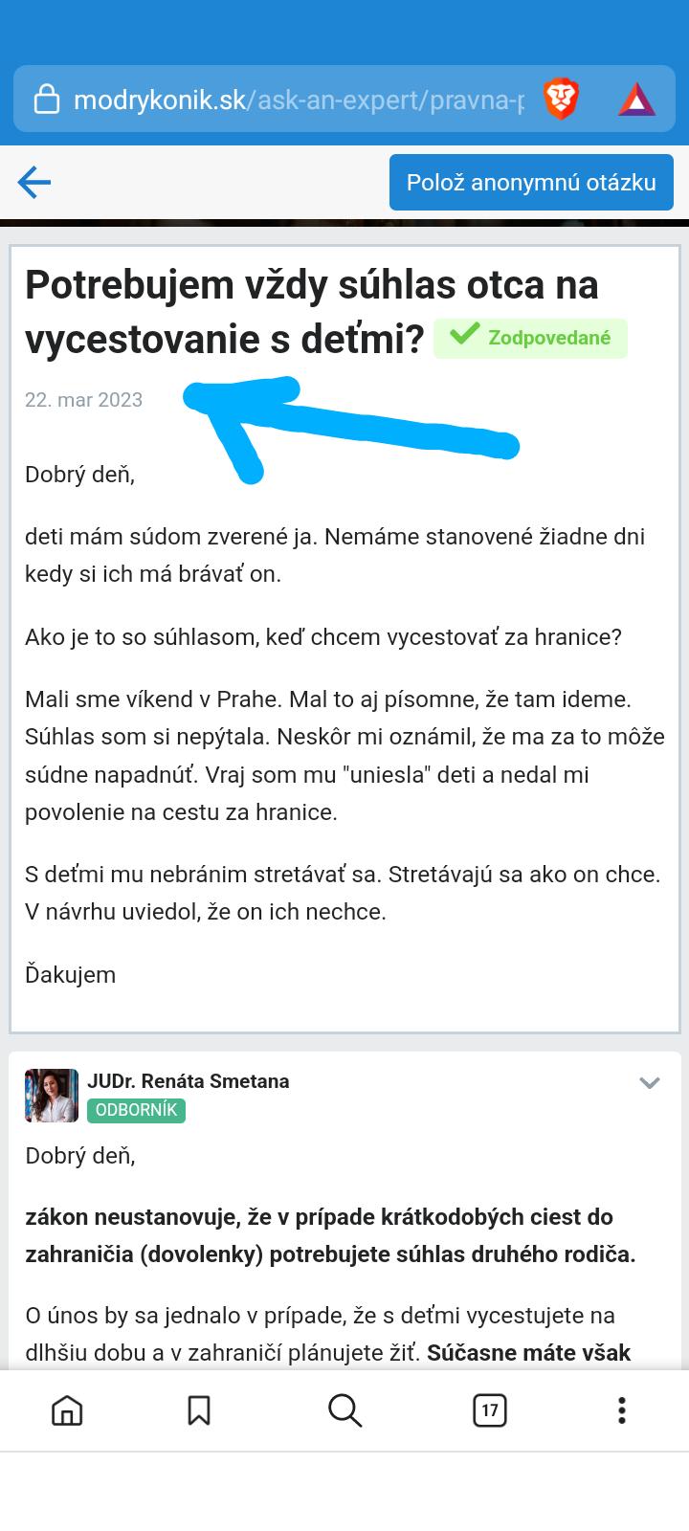
Task: Open JUDr. Renáta Smetana's profile name
Action: coord(188,1081)
